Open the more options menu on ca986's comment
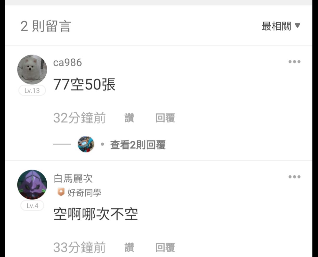318x257 pixels. (x=294, y=62)
